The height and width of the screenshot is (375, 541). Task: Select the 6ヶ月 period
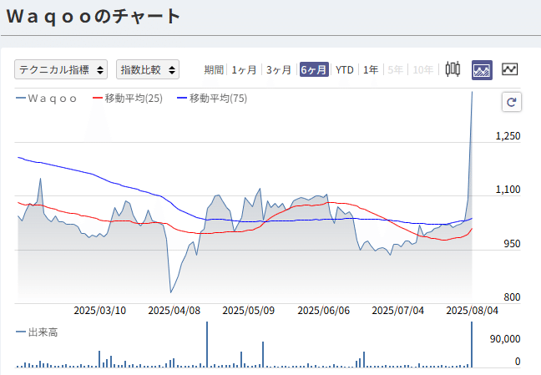click(314, 69)
